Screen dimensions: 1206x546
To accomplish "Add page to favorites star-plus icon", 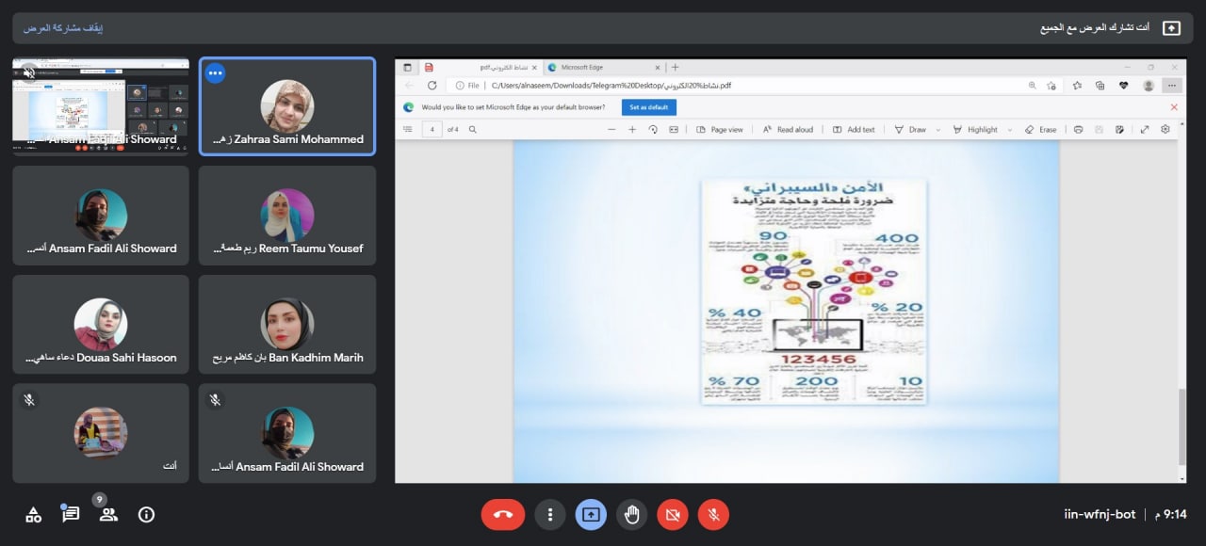I will point(1051,86).
